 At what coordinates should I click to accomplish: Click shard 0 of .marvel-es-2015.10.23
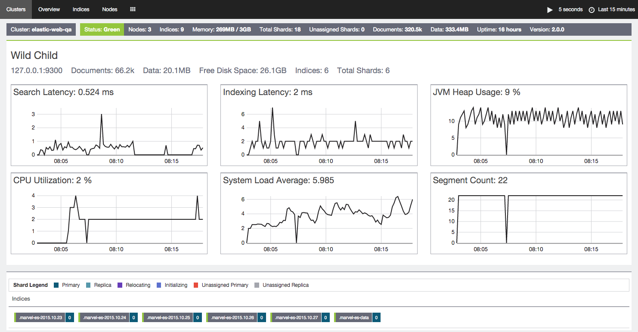pos(69,318)
